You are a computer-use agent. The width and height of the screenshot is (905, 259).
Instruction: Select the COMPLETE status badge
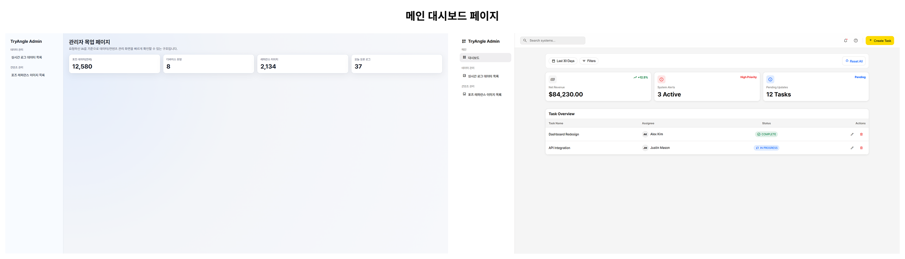766,135
